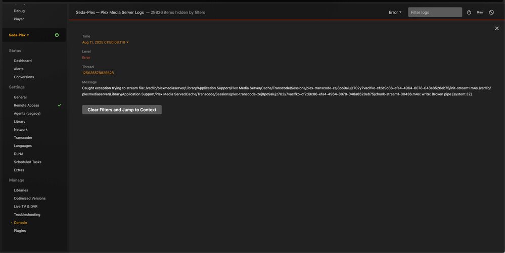This screenshot has width=505, height=253.
Task: Click Clear Filters and Jump to Context
Action: point(122,110)
